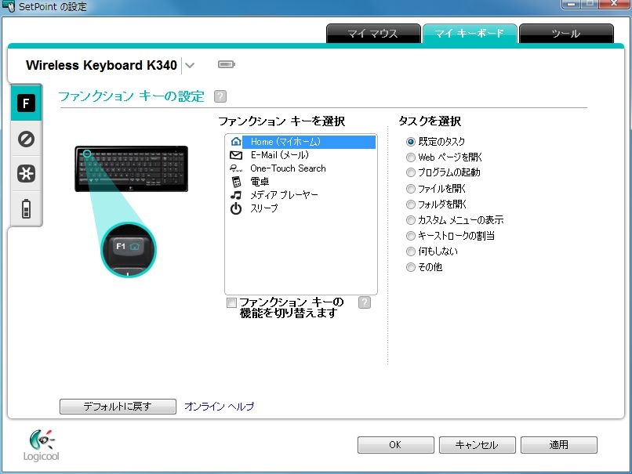The height and width of the screenshot is (474, 632).
Task: Click the battery indicator beside the keyboard name
Action: pyautogui.click(x=226, y=64)
